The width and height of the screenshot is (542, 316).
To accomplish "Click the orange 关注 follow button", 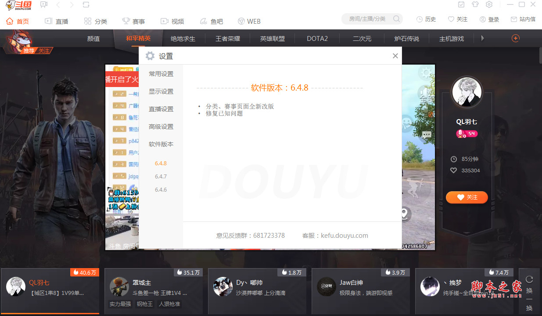I will click(x=467, y=197).
